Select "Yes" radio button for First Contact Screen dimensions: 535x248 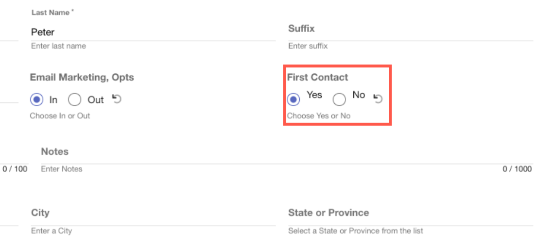(x=293, y=99)
